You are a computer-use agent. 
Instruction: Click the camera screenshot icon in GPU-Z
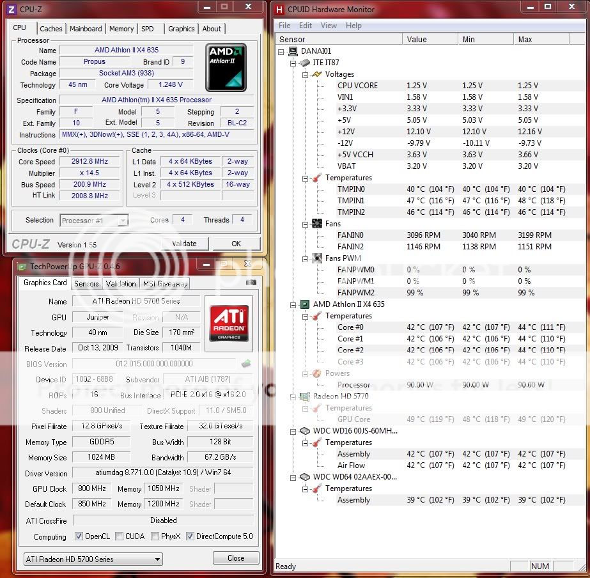tap(245, 363)
